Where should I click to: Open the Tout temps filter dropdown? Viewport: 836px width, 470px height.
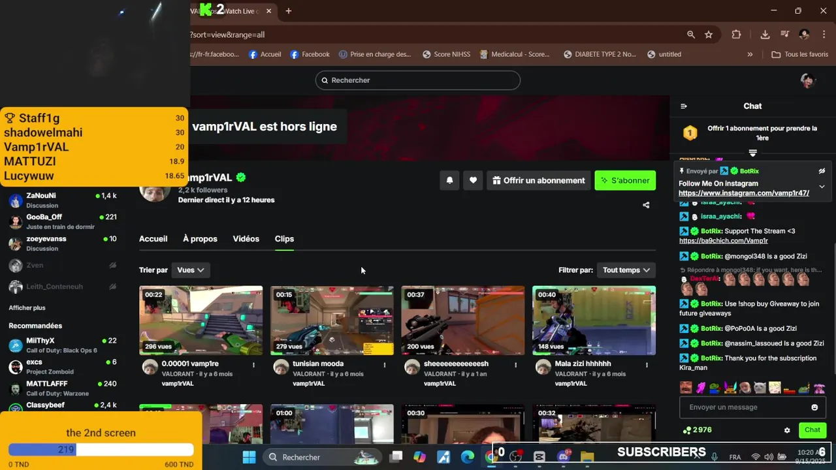coord(626,270)
